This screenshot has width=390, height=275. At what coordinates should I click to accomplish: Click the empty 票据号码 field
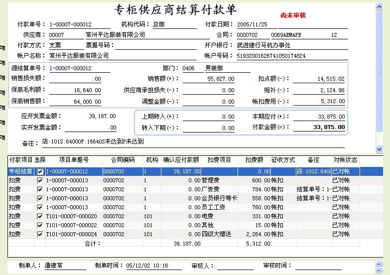(156, 45)
